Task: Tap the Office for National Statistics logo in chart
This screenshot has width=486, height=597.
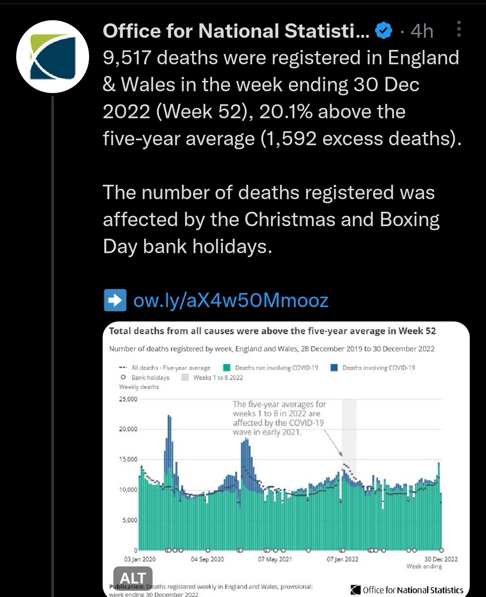Action: pos(406,590)
